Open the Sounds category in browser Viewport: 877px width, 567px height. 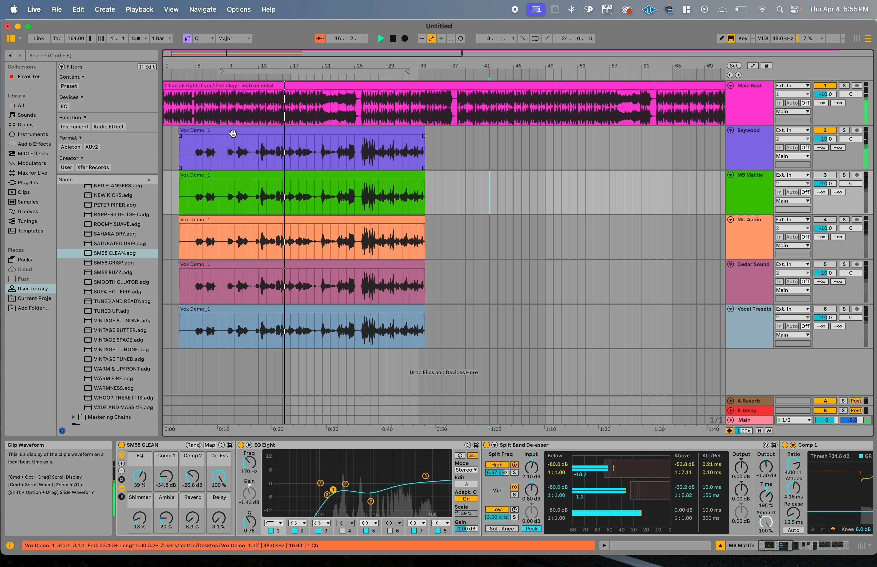point(26,115)
